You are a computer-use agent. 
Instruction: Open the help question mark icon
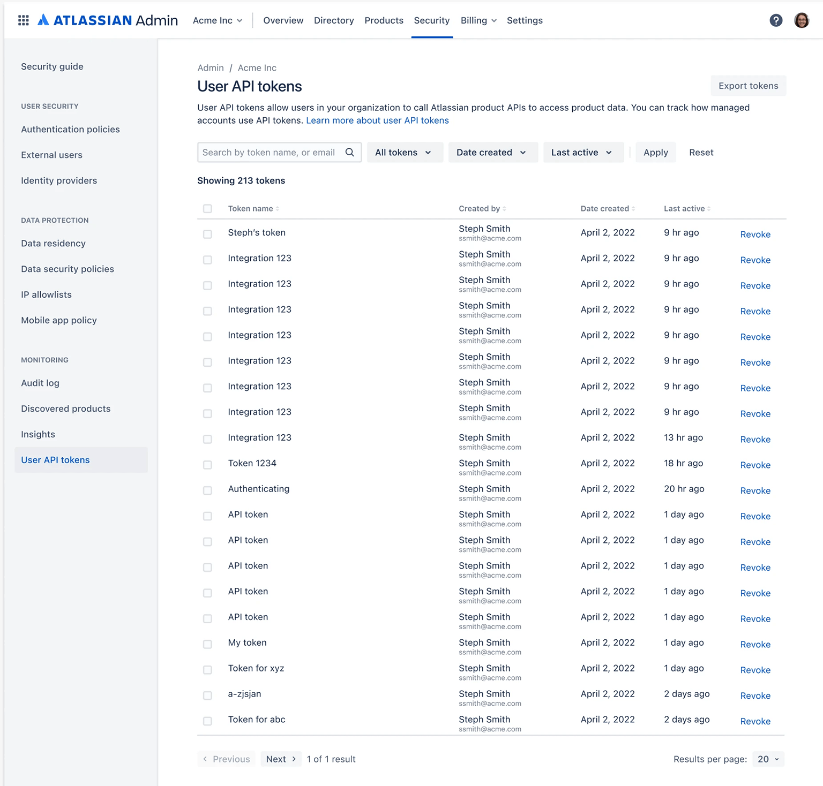[x=776, y=20]
